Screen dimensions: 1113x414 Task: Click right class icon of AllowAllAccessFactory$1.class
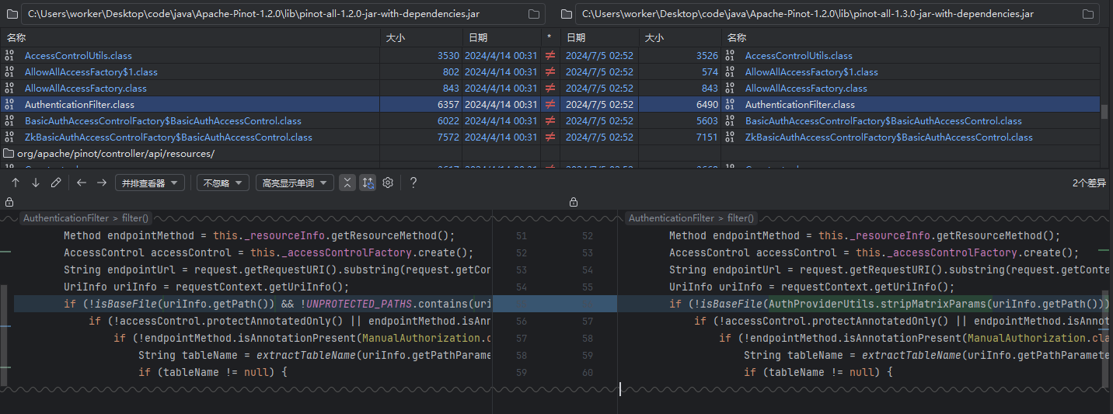click(x=728, y=71)
